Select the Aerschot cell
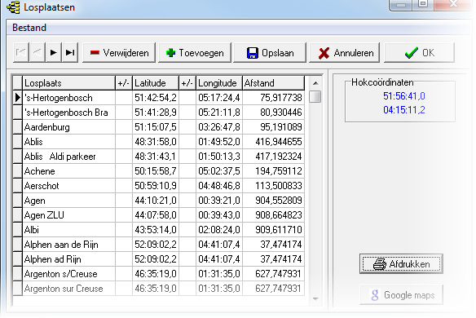Image resolution: width=476 pixels, height=318 pixels. pyautogui.click(x=69, y=186)
